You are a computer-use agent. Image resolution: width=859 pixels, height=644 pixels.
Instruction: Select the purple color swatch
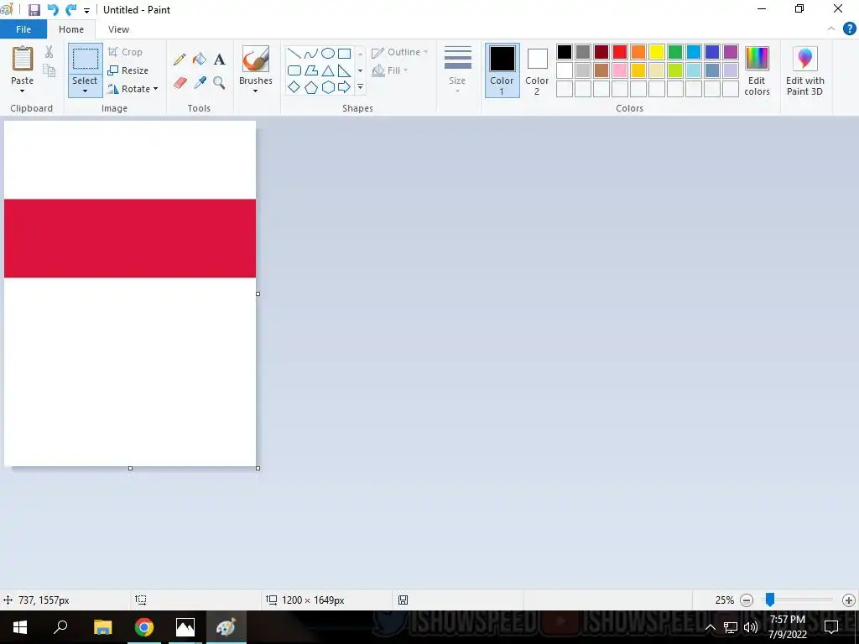pos(731,52)
